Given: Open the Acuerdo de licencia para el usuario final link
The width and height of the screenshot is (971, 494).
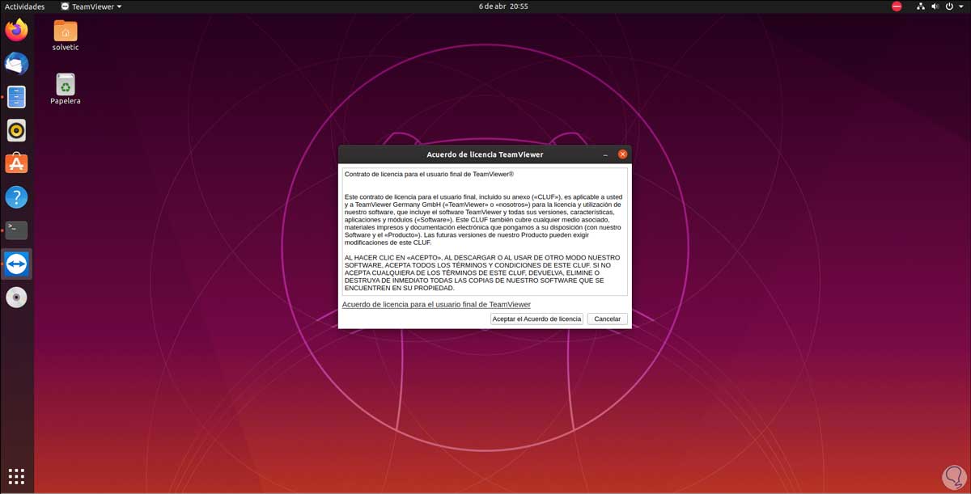Looking at the screenshot, I should click(436, 304).
